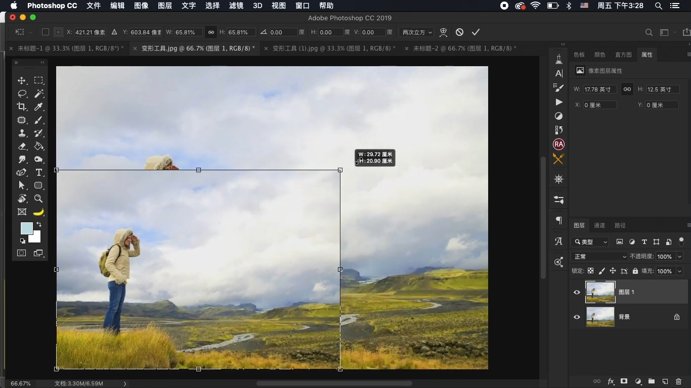
Task: Open the 滤镜 menu
Action: pos(236,6)
